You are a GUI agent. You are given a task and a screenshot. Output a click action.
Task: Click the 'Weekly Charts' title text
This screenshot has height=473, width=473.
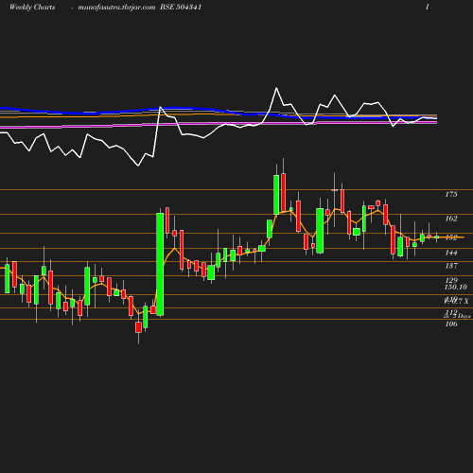(x=32, y=8)
